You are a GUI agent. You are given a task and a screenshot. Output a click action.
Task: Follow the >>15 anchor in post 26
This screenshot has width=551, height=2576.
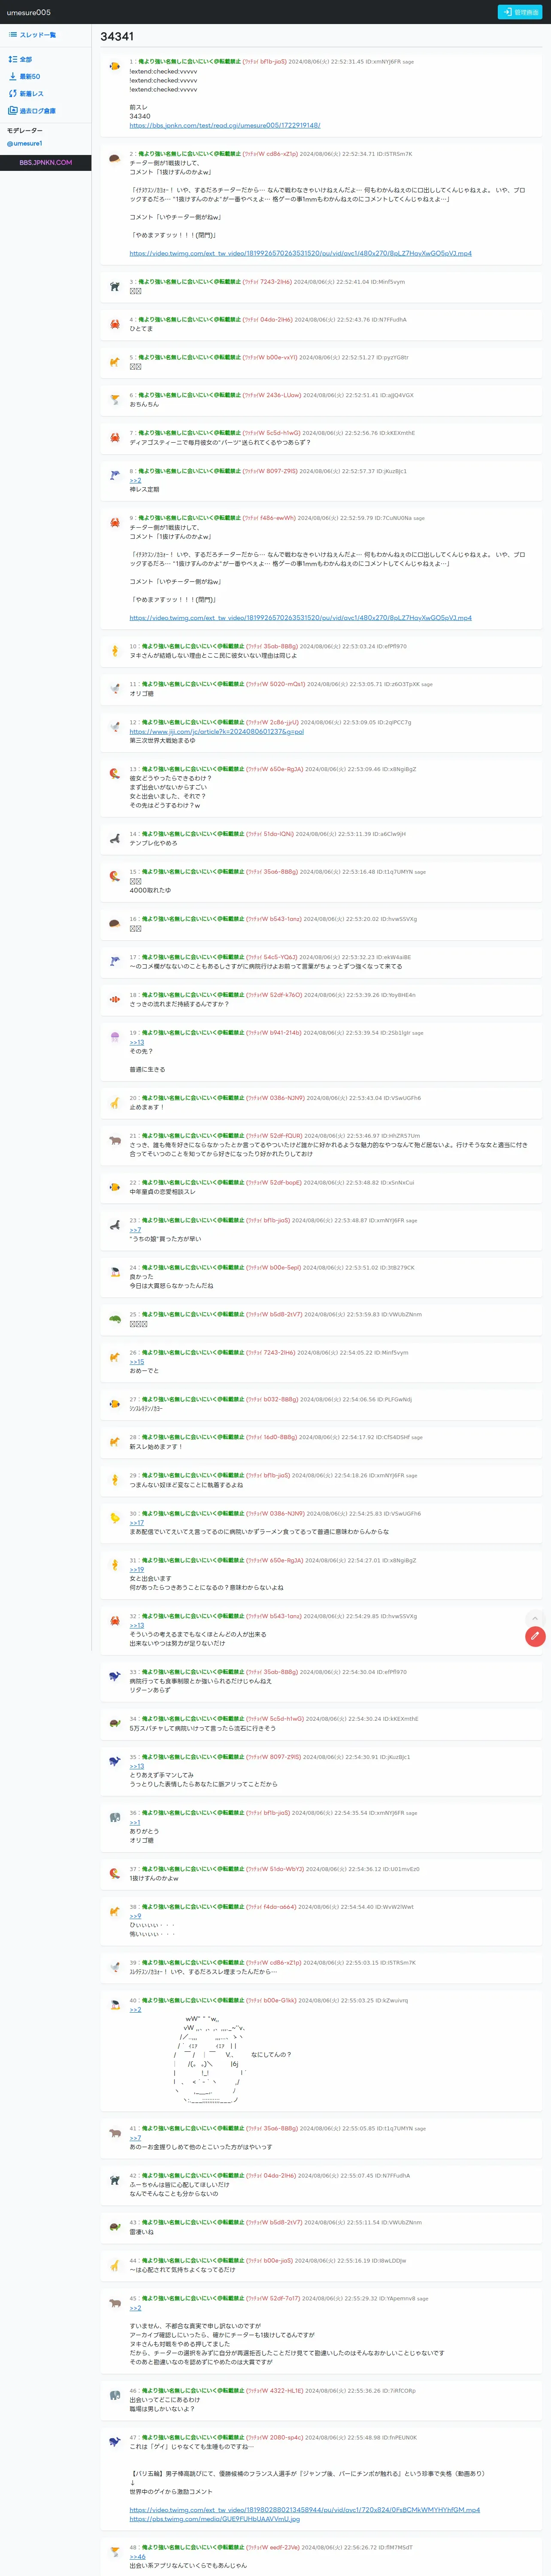point(137,1362)
